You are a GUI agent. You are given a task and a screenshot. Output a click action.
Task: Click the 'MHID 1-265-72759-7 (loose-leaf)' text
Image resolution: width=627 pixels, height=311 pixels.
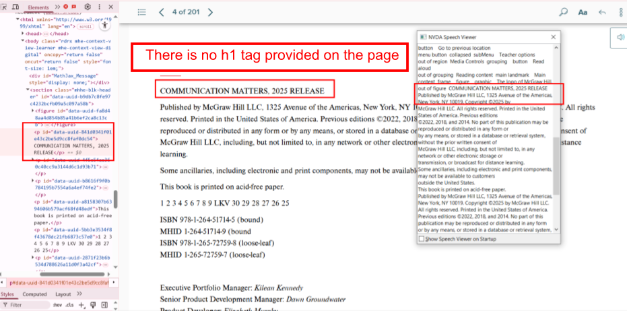(x=213, y=254)
